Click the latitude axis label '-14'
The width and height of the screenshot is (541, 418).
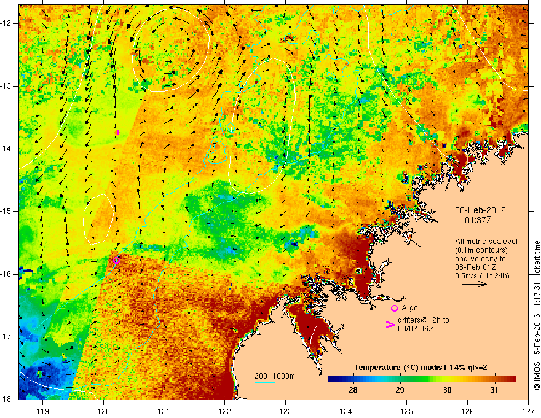(x=6, y=149)
